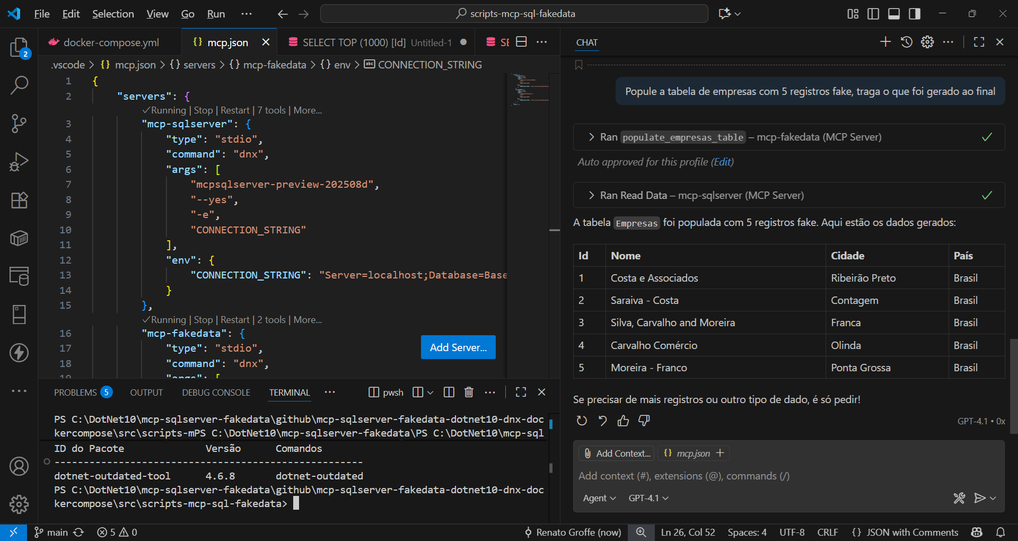
Task: Undo the last chat request
Action: [x=602, y=421]
